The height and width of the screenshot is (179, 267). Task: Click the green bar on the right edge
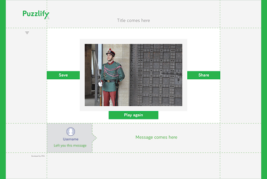(264, 89)
